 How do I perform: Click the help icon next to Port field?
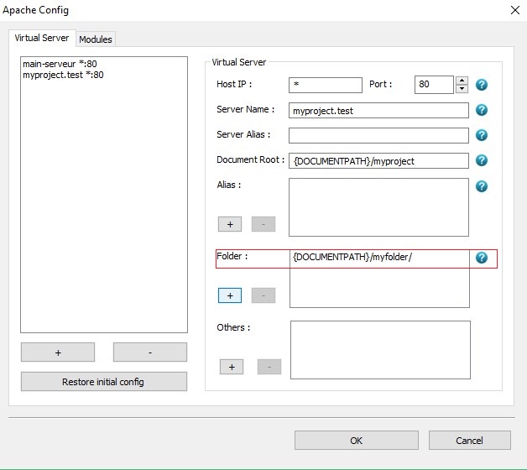click(x=482, y=85)
